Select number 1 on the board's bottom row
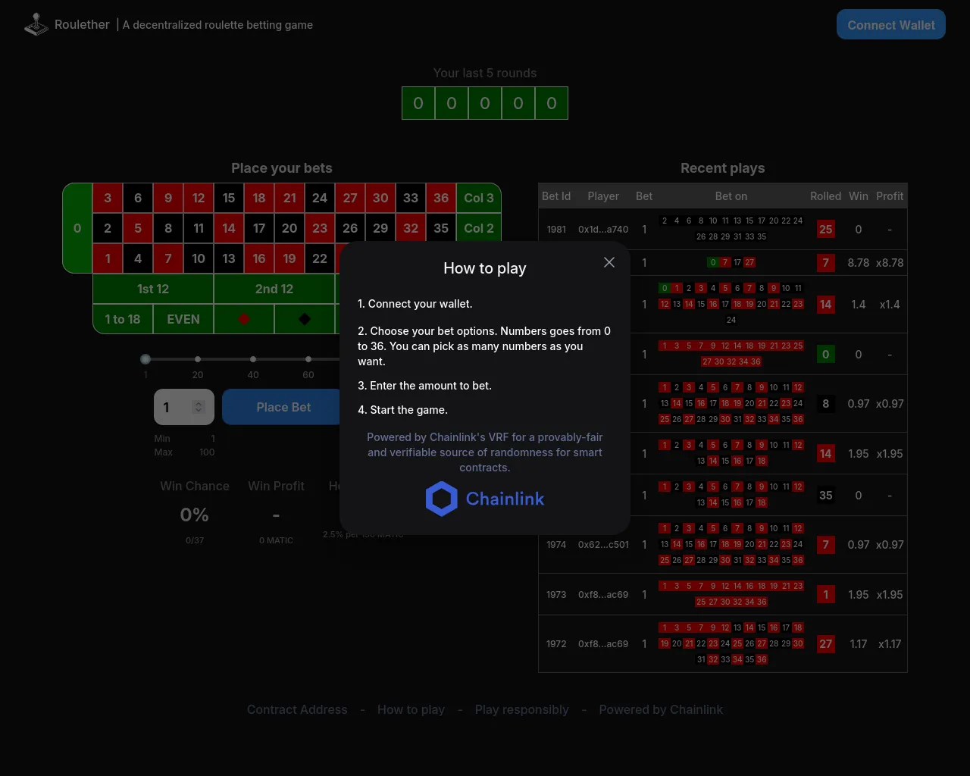Image resolution: width=970 pixels, height=776 pixels. coord(108,258)
